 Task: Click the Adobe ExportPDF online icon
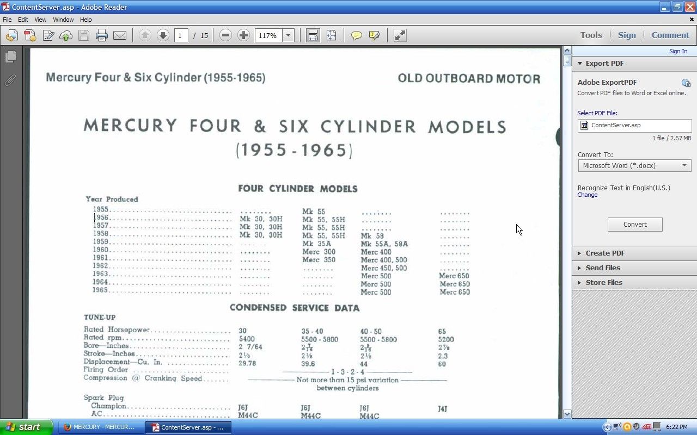coord(686,83)
